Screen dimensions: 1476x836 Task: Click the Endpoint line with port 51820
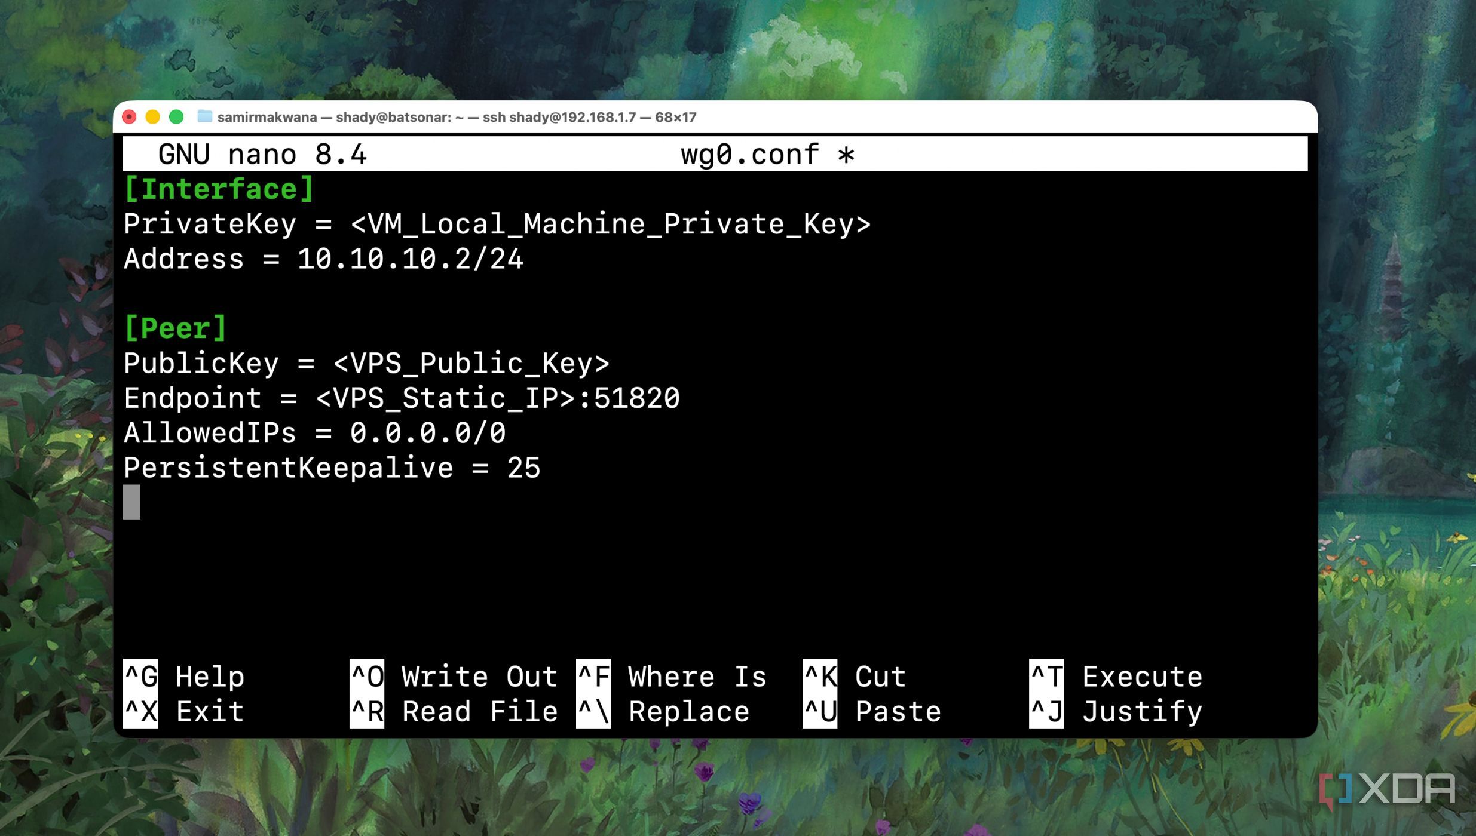402,398
